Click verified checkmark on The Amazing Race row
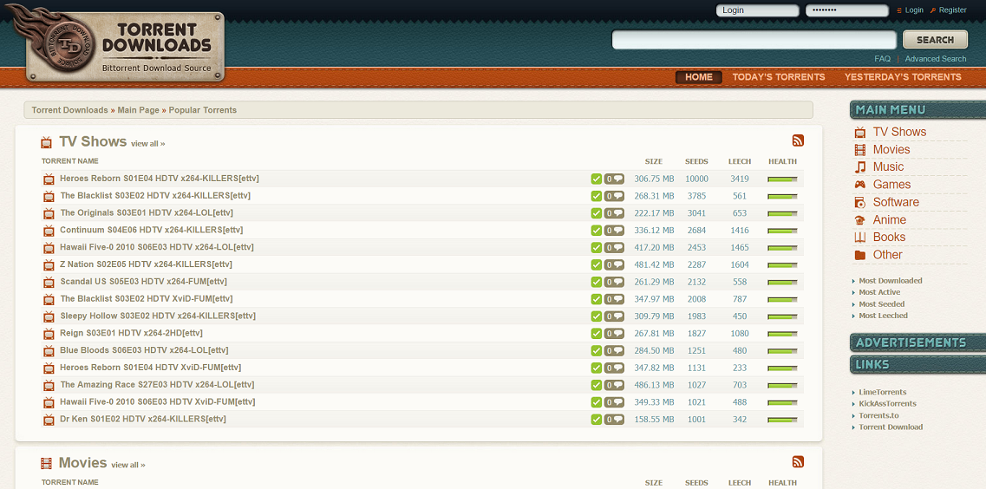This screenshot has width=986, height=489. coord(596,385)
